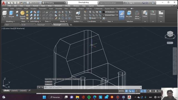178x100 pixels.
Task: Toggle MODEL space button in status bar
Action: [x=122, y=91]
